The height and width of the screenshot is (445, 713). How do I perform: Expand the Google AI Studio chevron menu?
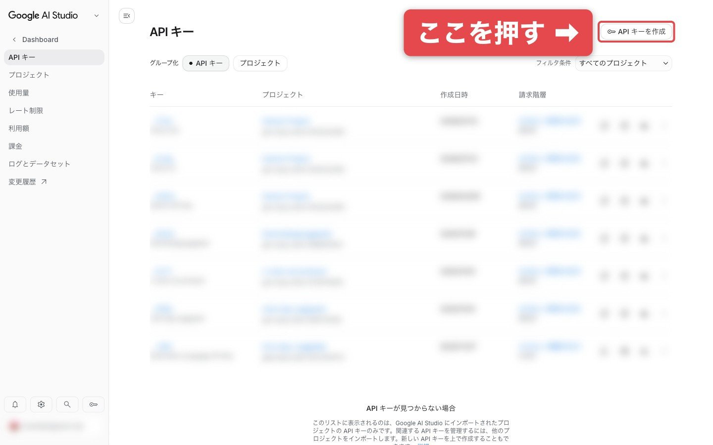tap(97, 16)
